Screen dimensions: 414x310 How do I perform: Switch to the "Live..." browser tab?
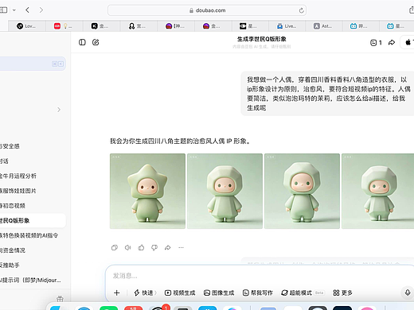pyautogui.click(x=287, y=26)
